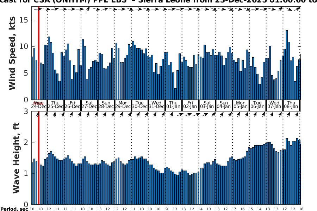The image size is (317, 211).
Task: Choose the Mon 05-Jan date label
Action: [241, 104]
